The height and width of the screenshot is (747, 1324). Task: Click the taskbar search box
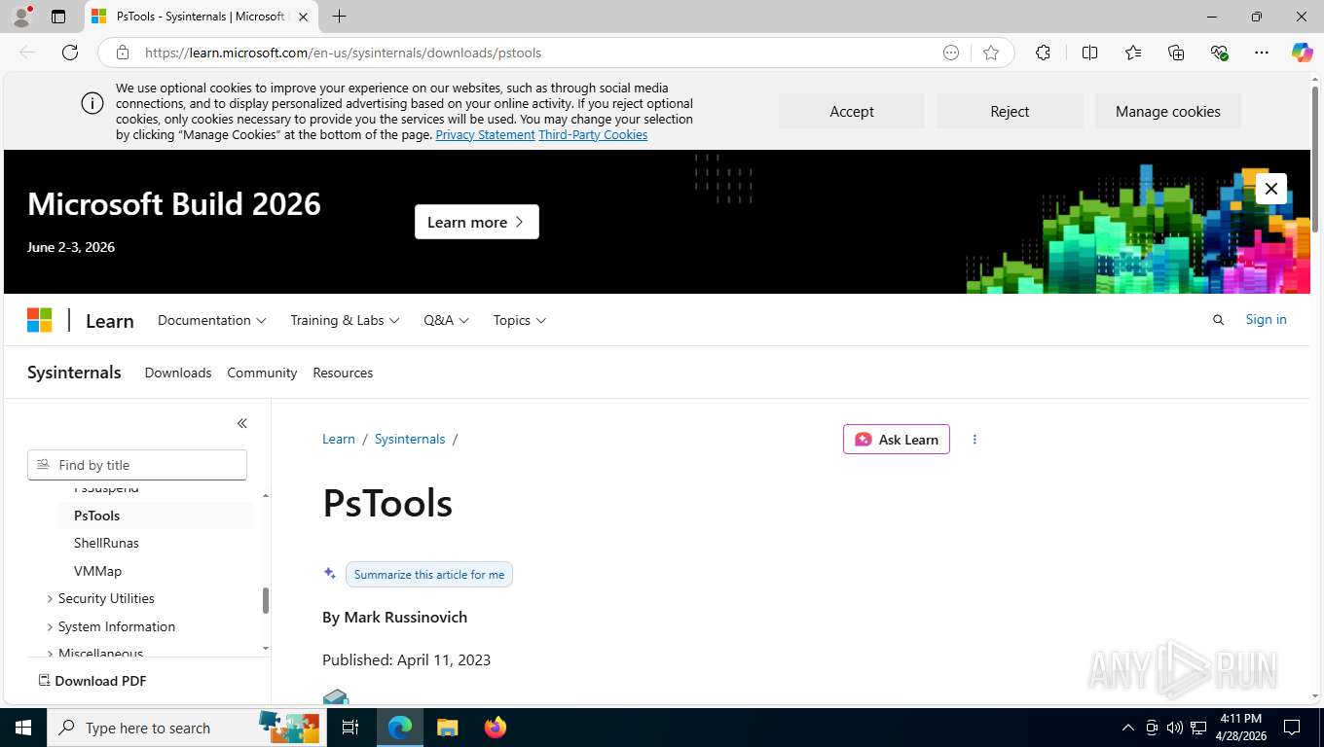[185, 728]
